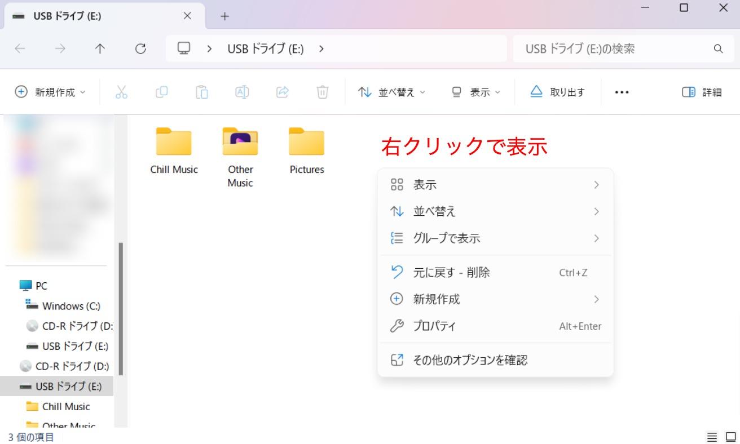This screenshot has width=740, height=444.
Task: Select the USB ドライブ (E:) tab
Action: pyautogui.click(x=104, y=16)
